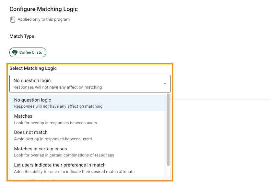Collapse the list using the dropdown arrow
271x183 pixels.
pyautogui.click(x=165, y=84)
